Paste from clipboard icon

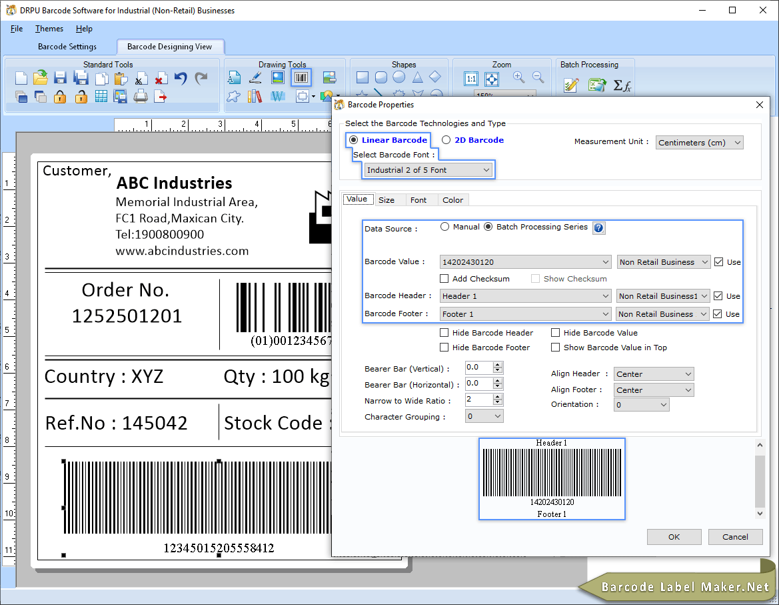pos(121,79)
